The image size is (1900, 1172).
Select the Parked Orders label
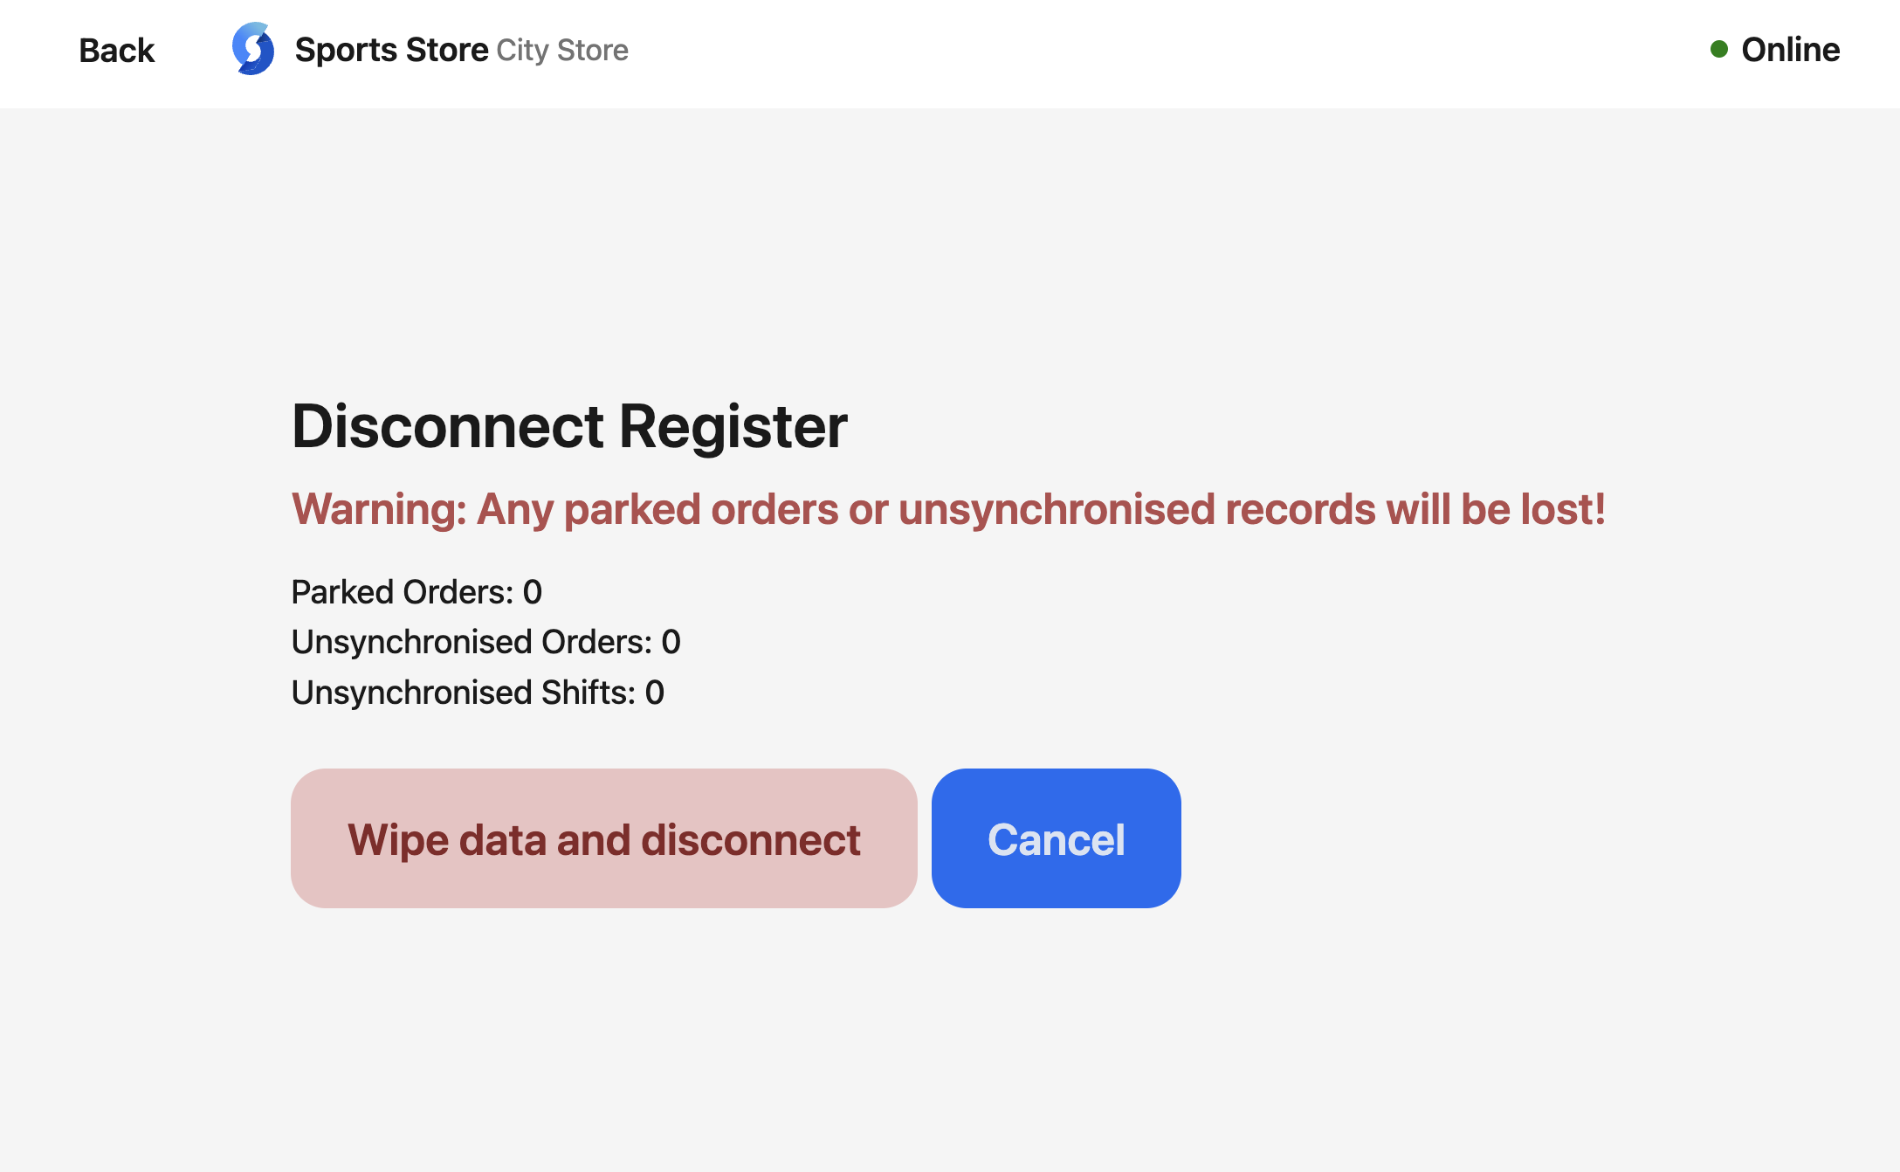pyautogui.click(x=402, y=593)
